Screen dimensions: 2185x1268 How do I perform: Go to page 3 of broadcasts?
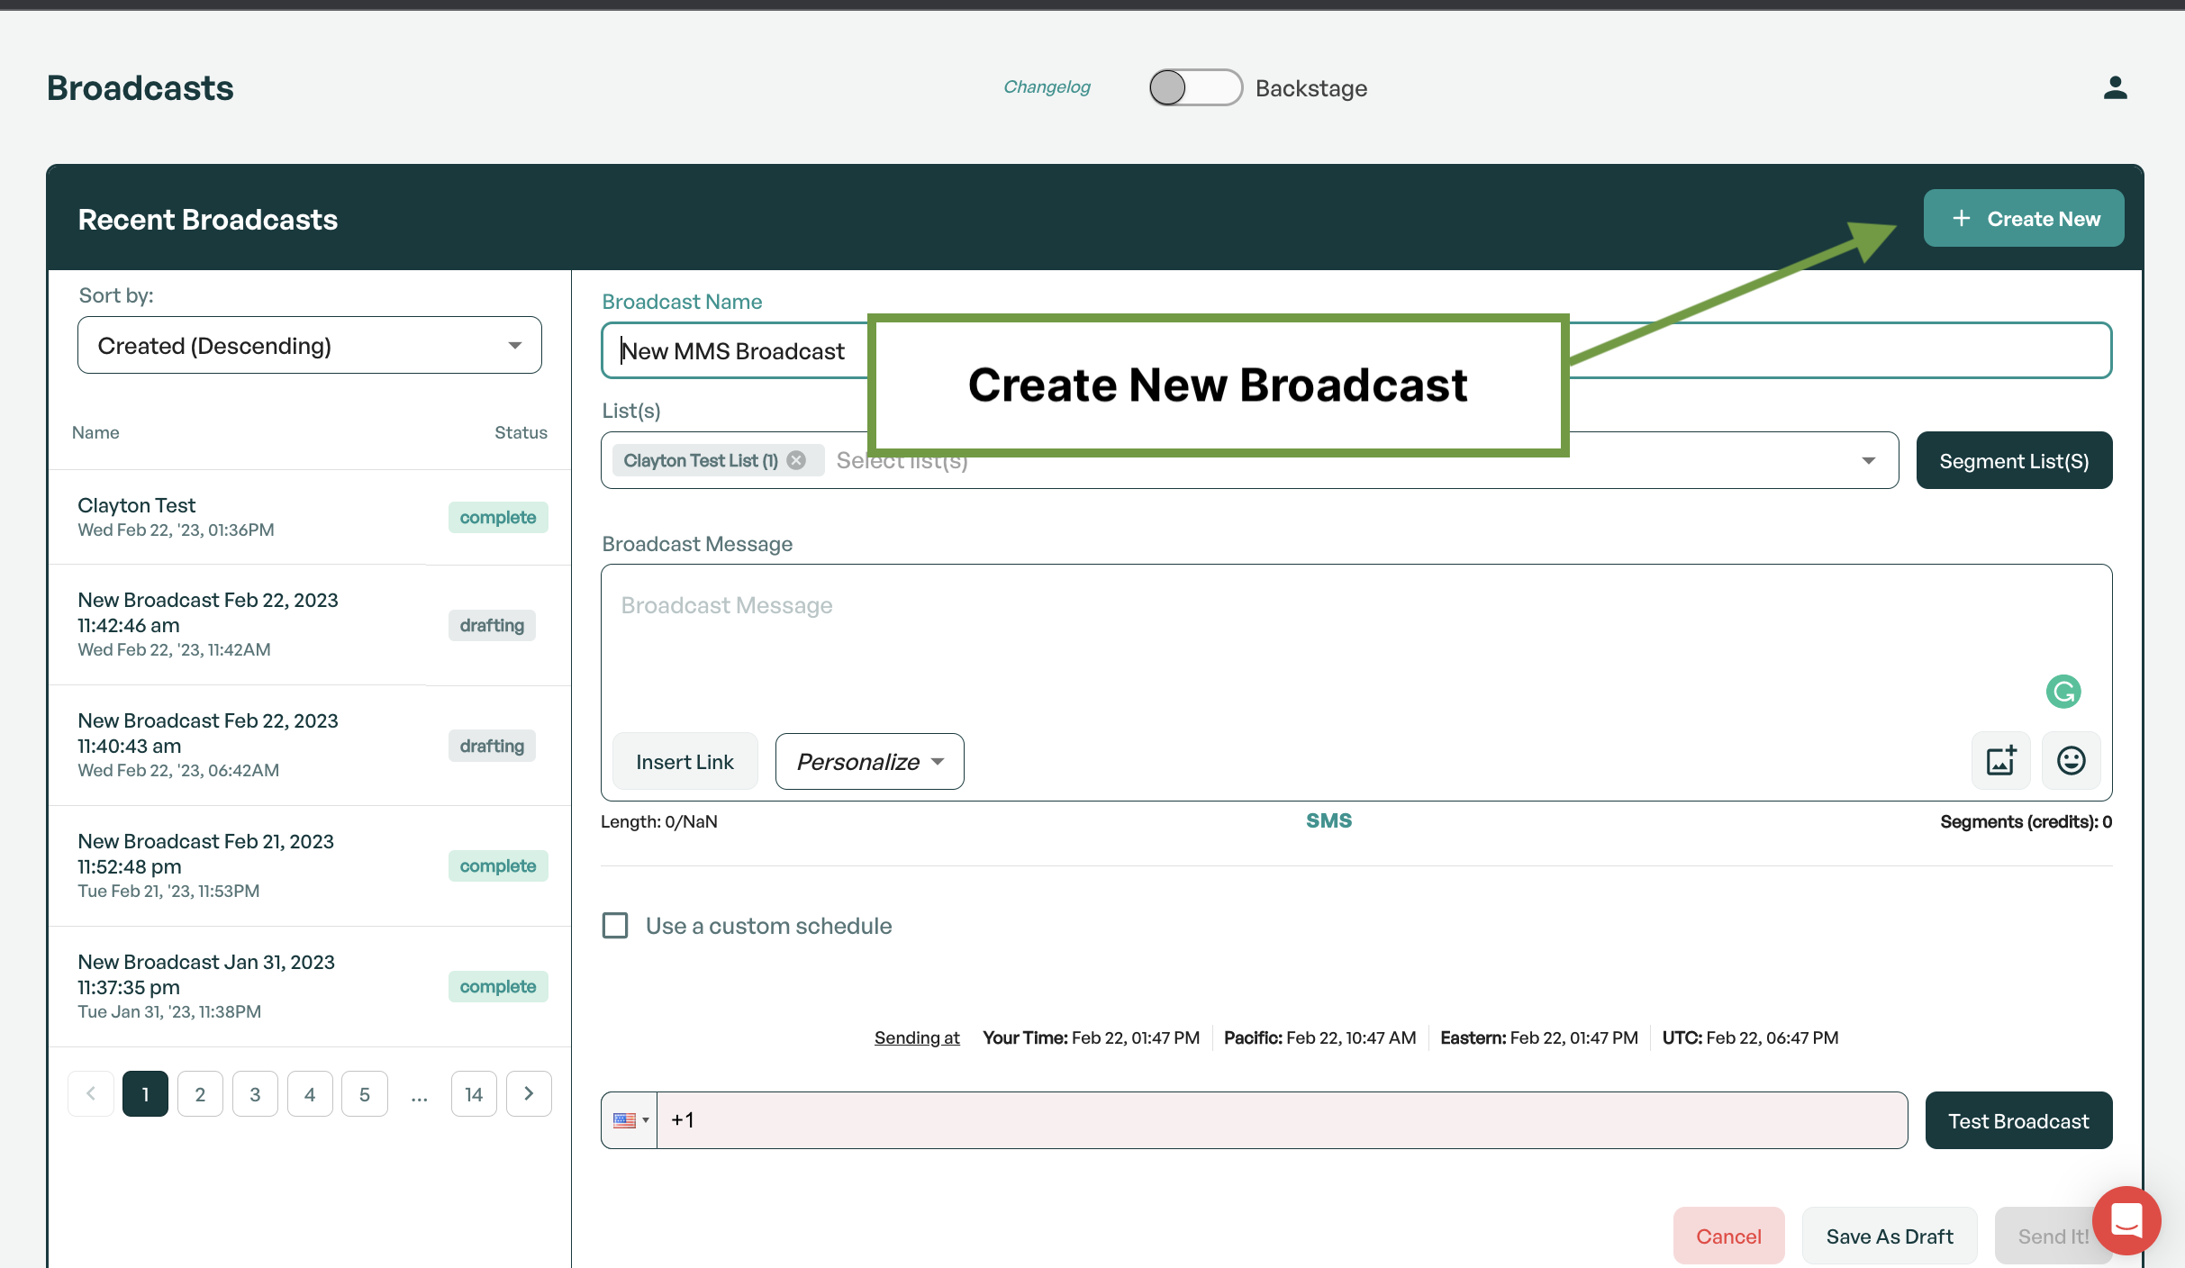[255, 1094]
